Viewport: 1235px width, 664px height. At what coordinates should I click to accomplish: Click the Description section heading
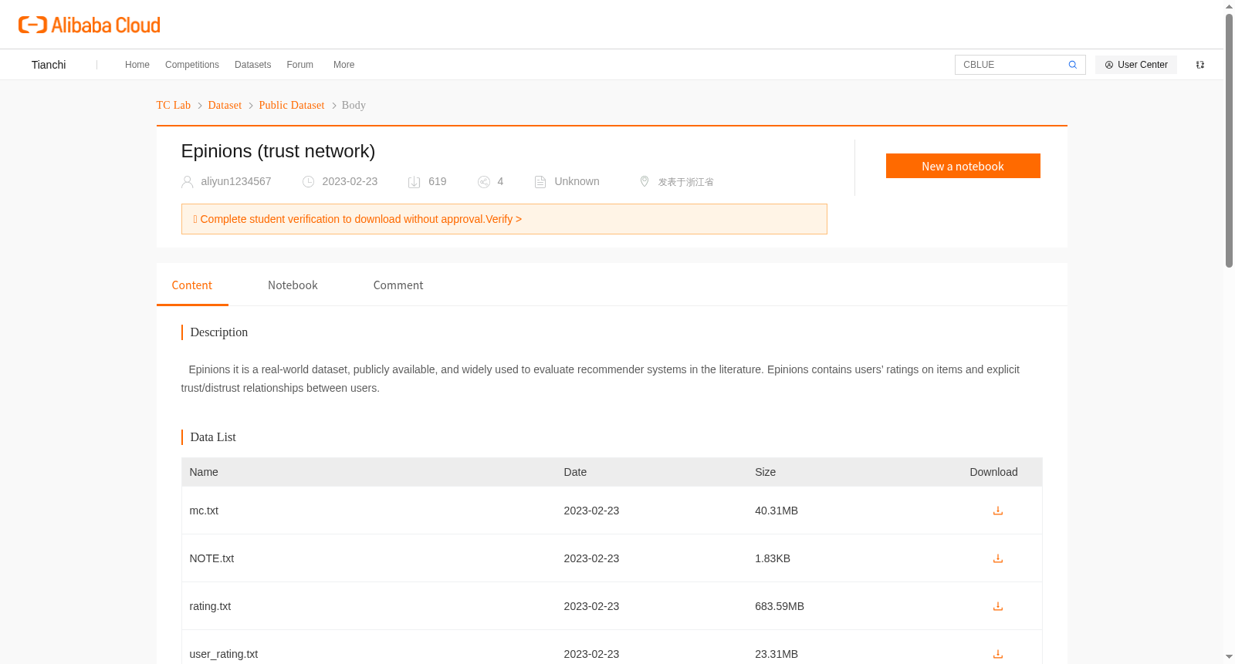tap(219, 332)
